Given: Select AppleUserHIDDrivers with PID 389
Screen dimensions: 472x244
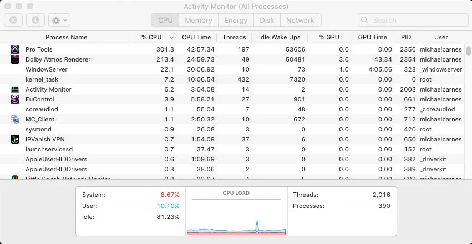Looking at the screenshot, I should [232, 169].
